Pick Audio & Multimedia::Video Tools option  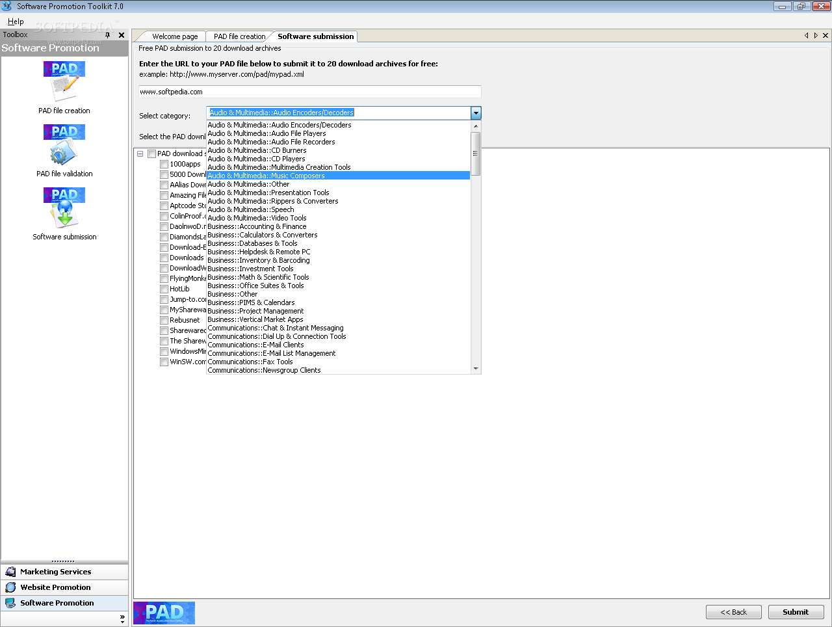(338, 218)
